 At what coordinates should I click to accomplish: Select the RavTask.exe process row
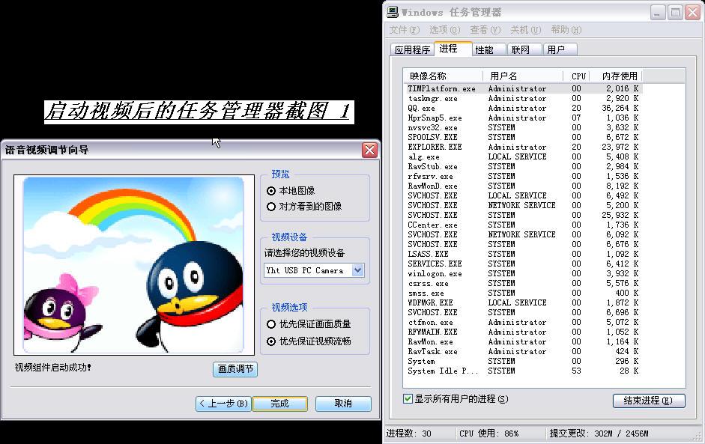click(524, 351)
